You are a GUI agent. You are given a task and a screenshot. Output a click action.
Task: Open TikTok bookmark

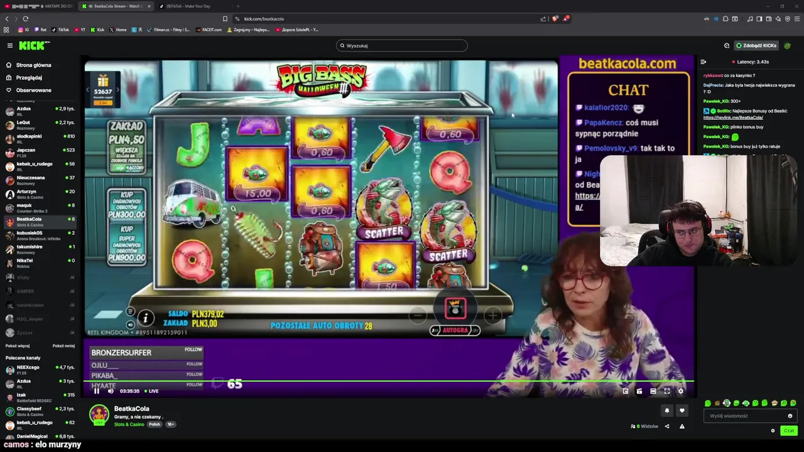60,30
